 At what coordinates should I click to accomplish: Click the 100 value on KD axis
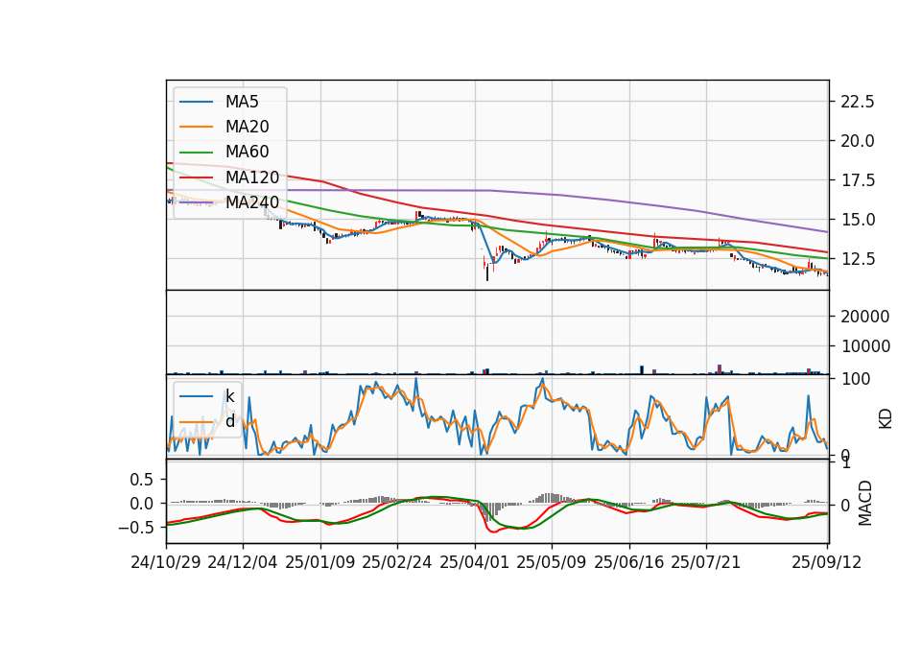point(856,379)
